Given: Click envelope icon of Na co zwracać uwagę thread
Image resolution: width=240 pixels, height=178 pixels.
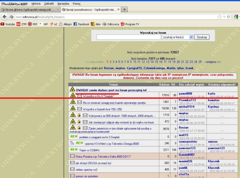Looking at the screenshot, I should click(79, 102).
